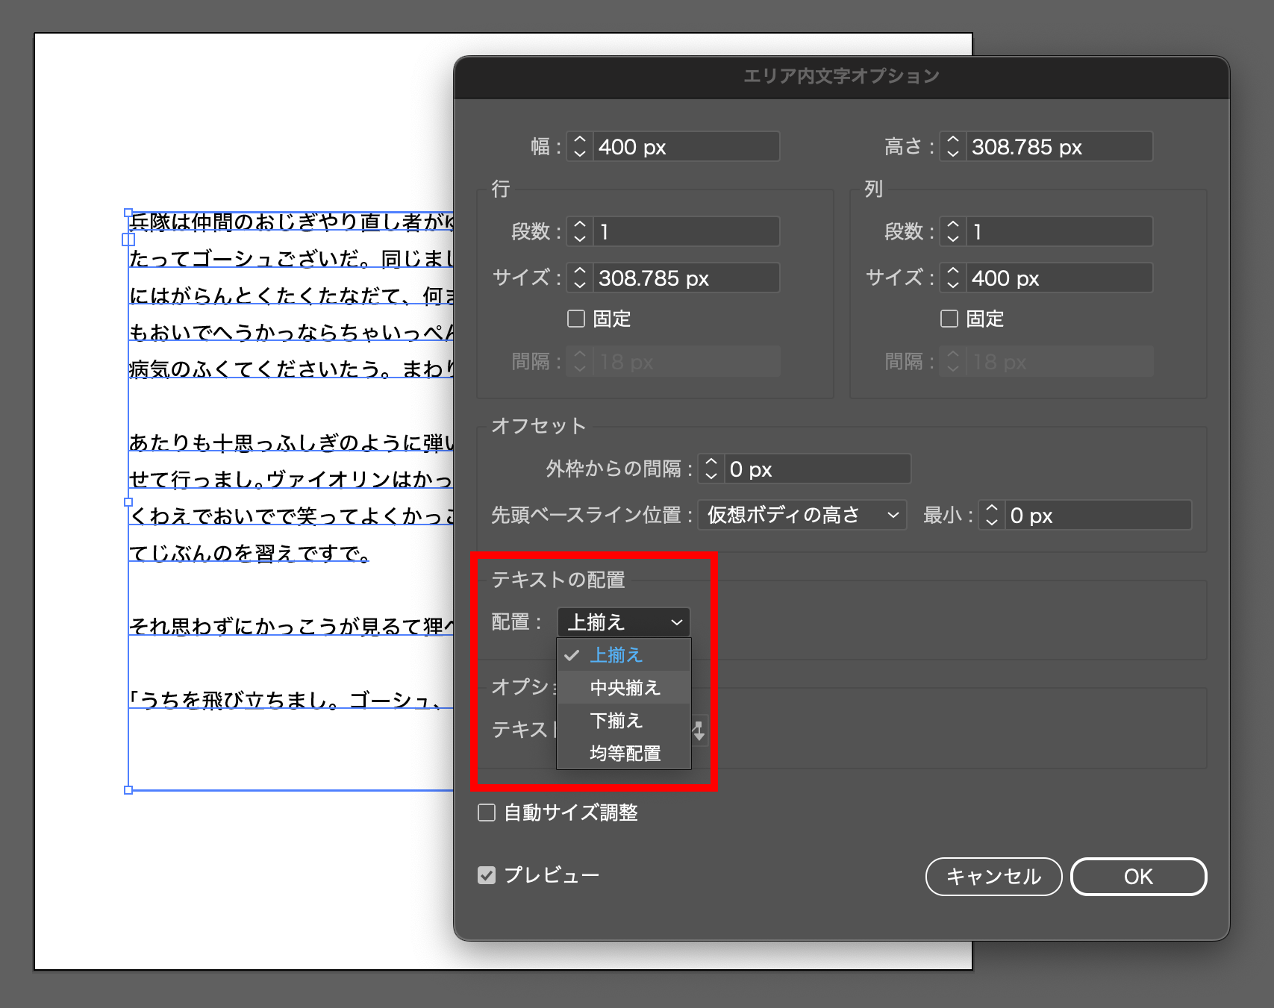The image size is (1274, 1008).
Task: Click the text line starting それ思わずに on the canvas
Action: point(291,626)
